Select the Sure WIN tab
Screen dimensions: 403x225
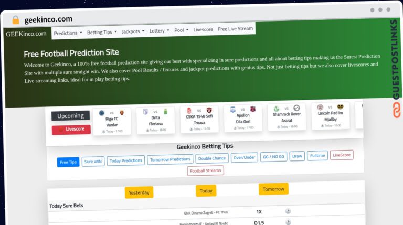coord(93,162)
